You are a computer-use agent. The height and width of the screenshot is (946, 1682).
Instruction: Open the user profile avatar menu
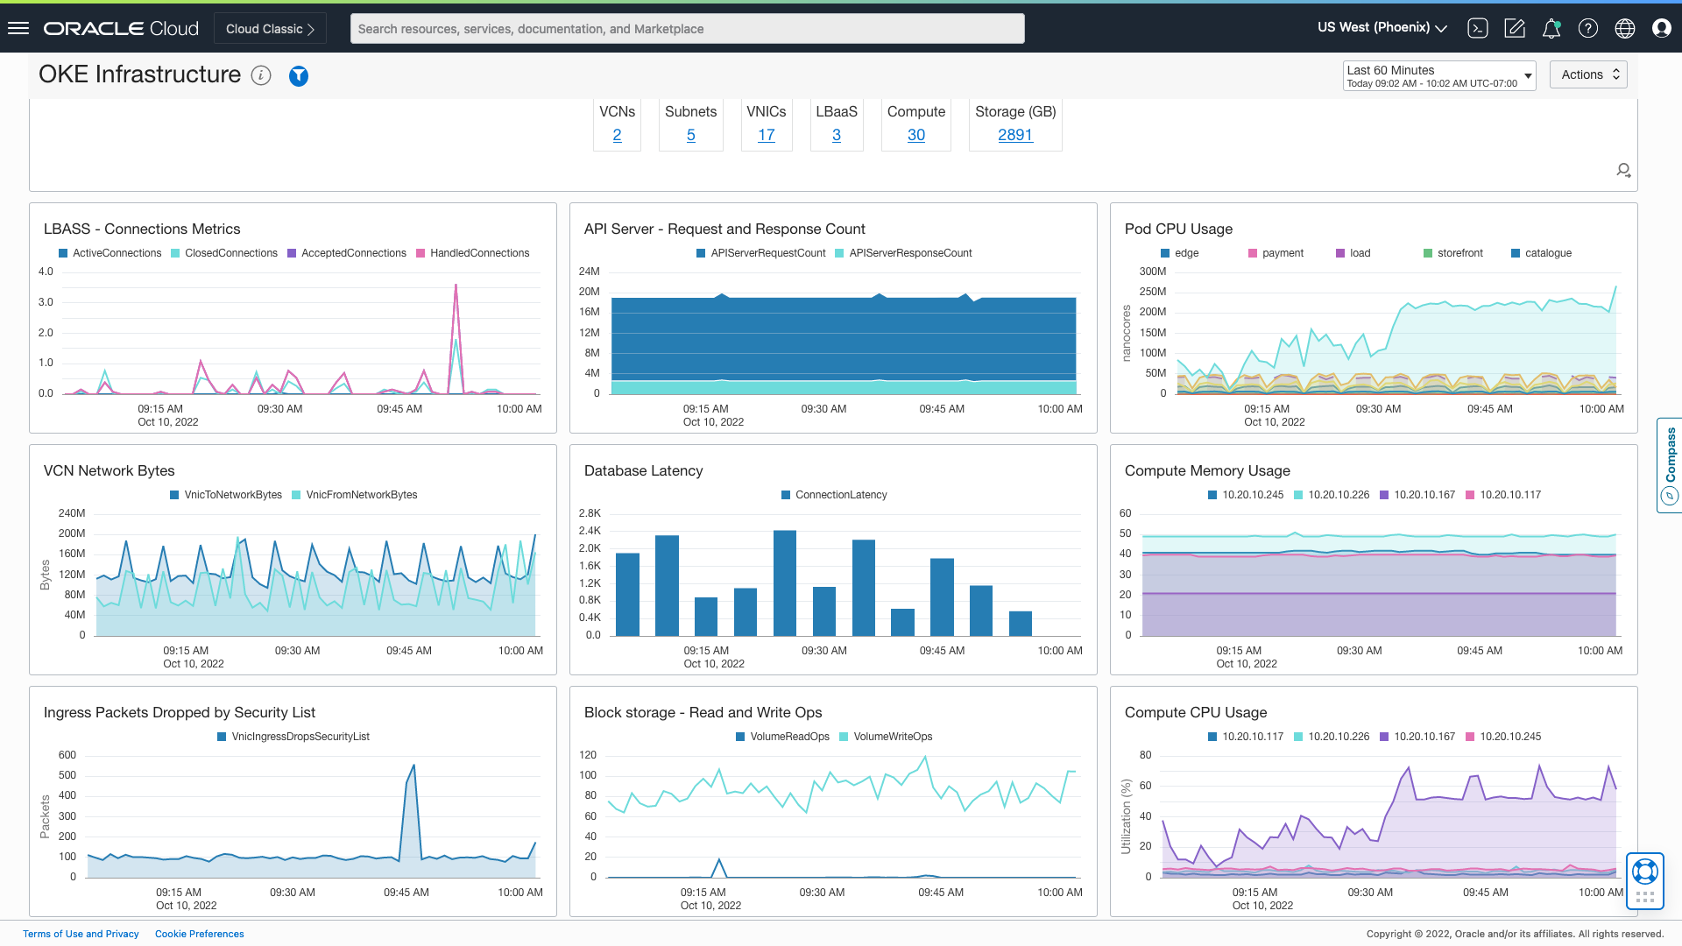pos(1662,28)
